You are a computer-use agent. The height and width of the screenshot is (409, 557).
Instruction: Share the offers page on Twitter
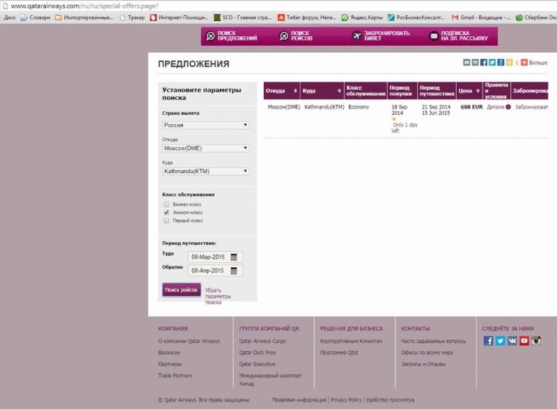[x=492, y=63]
